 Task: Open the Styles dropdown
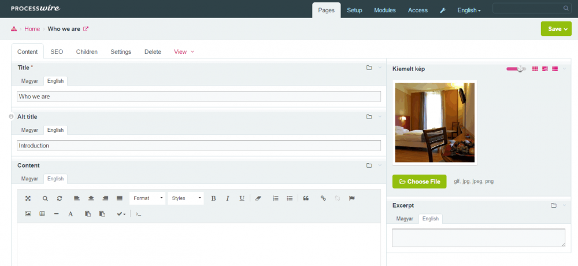click(x=186, y=198)
